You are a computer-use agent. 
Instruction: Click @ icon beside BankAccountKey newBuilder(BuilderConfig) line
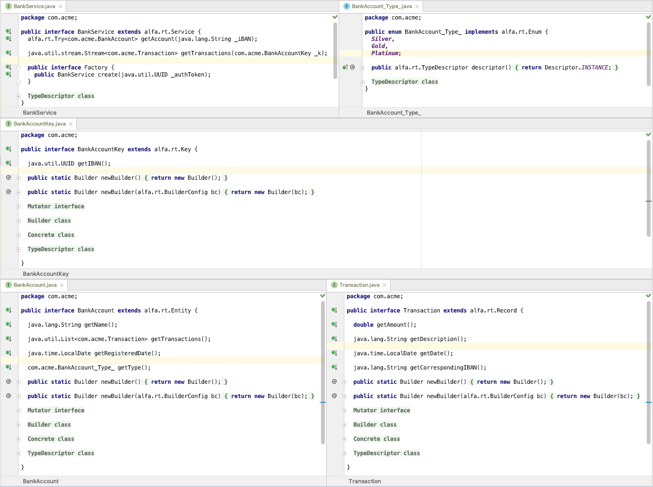(9, 192)
